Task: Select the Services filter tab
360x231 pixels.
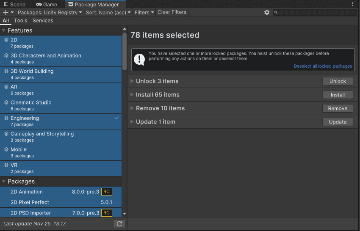Action: click(43, 21)
